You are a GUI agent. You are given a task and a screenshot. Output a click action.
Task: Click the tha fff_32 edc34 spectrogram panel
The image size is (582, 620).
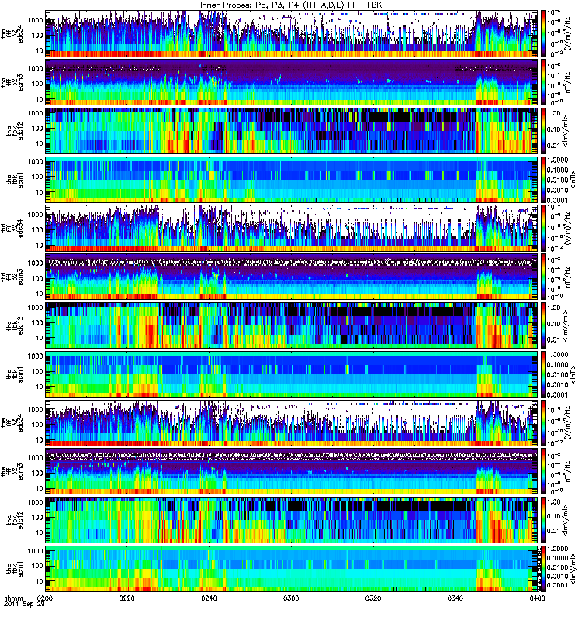pyautogui.click(x=292, y=34)
